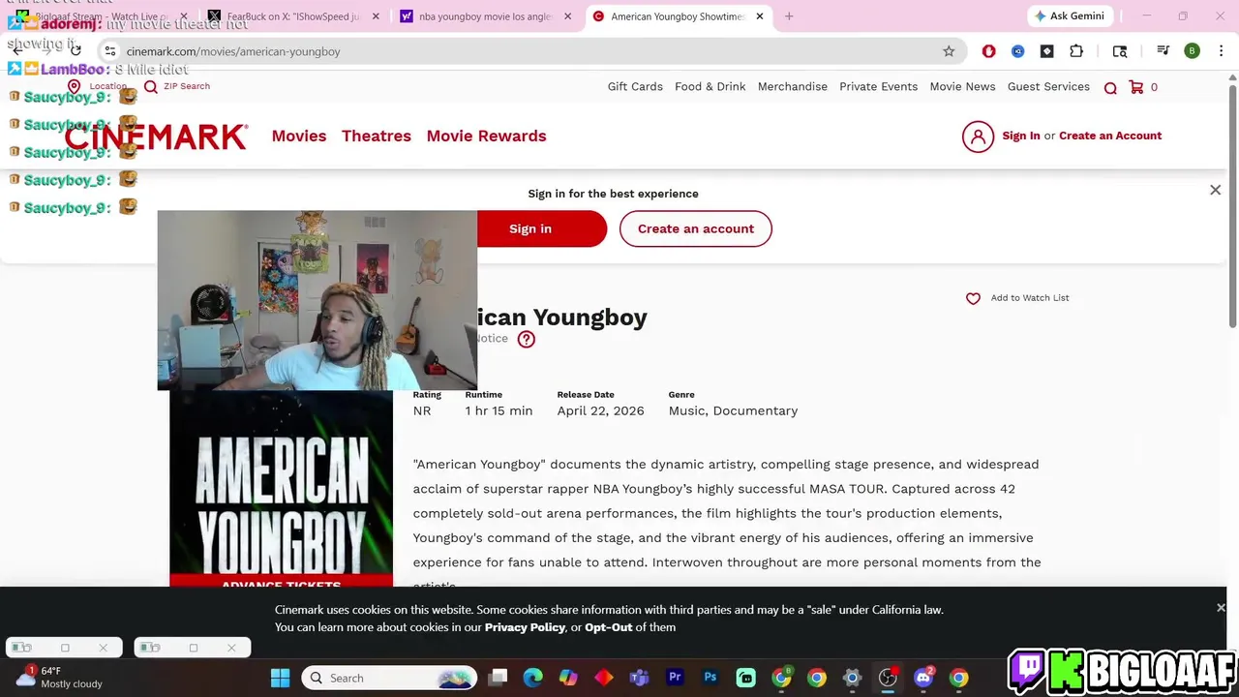Image resolution: width=1239 pixels, height=697 pixels.
Task: Open the Windows Start menu
Action: [280, 678]
